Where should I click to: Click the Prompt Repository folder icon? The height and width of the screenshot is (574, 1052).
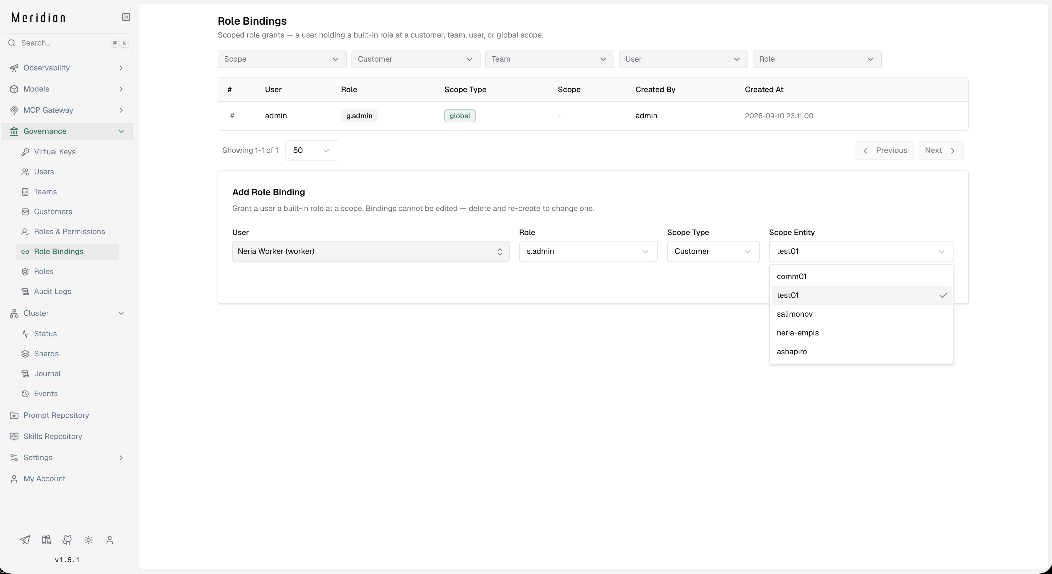(x=14, y=416)
